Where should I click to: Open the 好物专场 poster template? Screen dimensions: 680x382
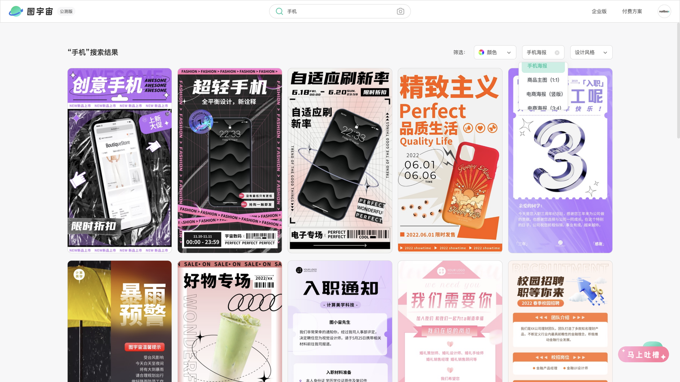coord(230,321)
